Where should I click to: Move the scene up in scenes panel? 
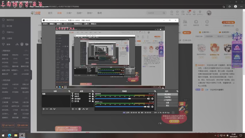[x=51, y=109]
